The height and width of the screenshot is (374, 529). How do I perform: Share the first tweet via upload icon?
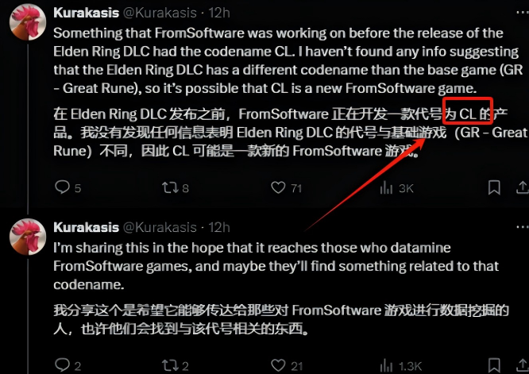523,187
